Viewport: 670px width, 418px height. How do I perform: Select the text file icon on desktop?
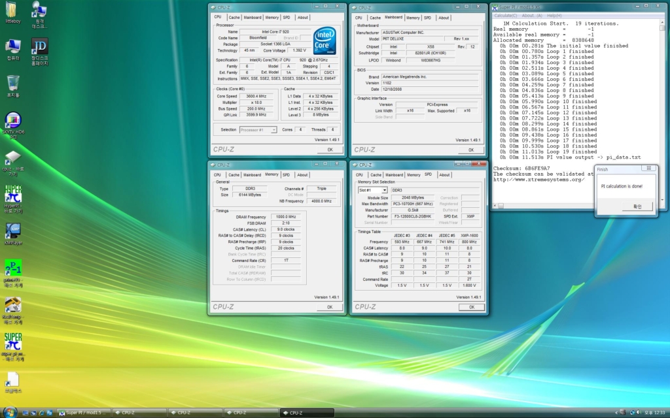pyautogui.click(x=13, y=382)
